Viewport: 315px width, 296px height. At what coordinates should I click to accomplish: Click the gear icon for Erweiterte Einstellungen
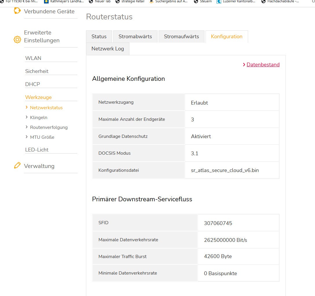click(x=17, y=39)
